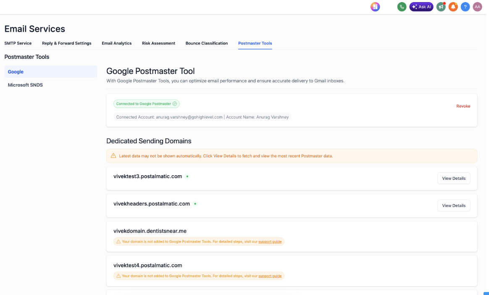This screenshot has height=295, width=489.
Task: Click the Dedicated Sending Domains heading
Action: (149, 141)
